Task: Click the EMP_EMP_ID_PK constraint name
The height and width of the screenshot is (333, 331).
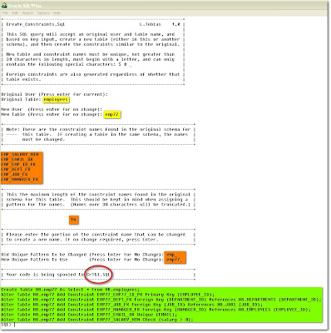Action: tap(18, 164)
